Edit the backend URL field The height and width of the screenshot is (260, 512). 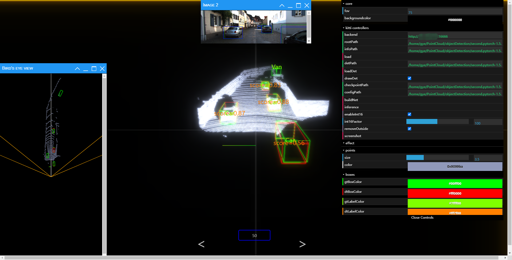455,35
